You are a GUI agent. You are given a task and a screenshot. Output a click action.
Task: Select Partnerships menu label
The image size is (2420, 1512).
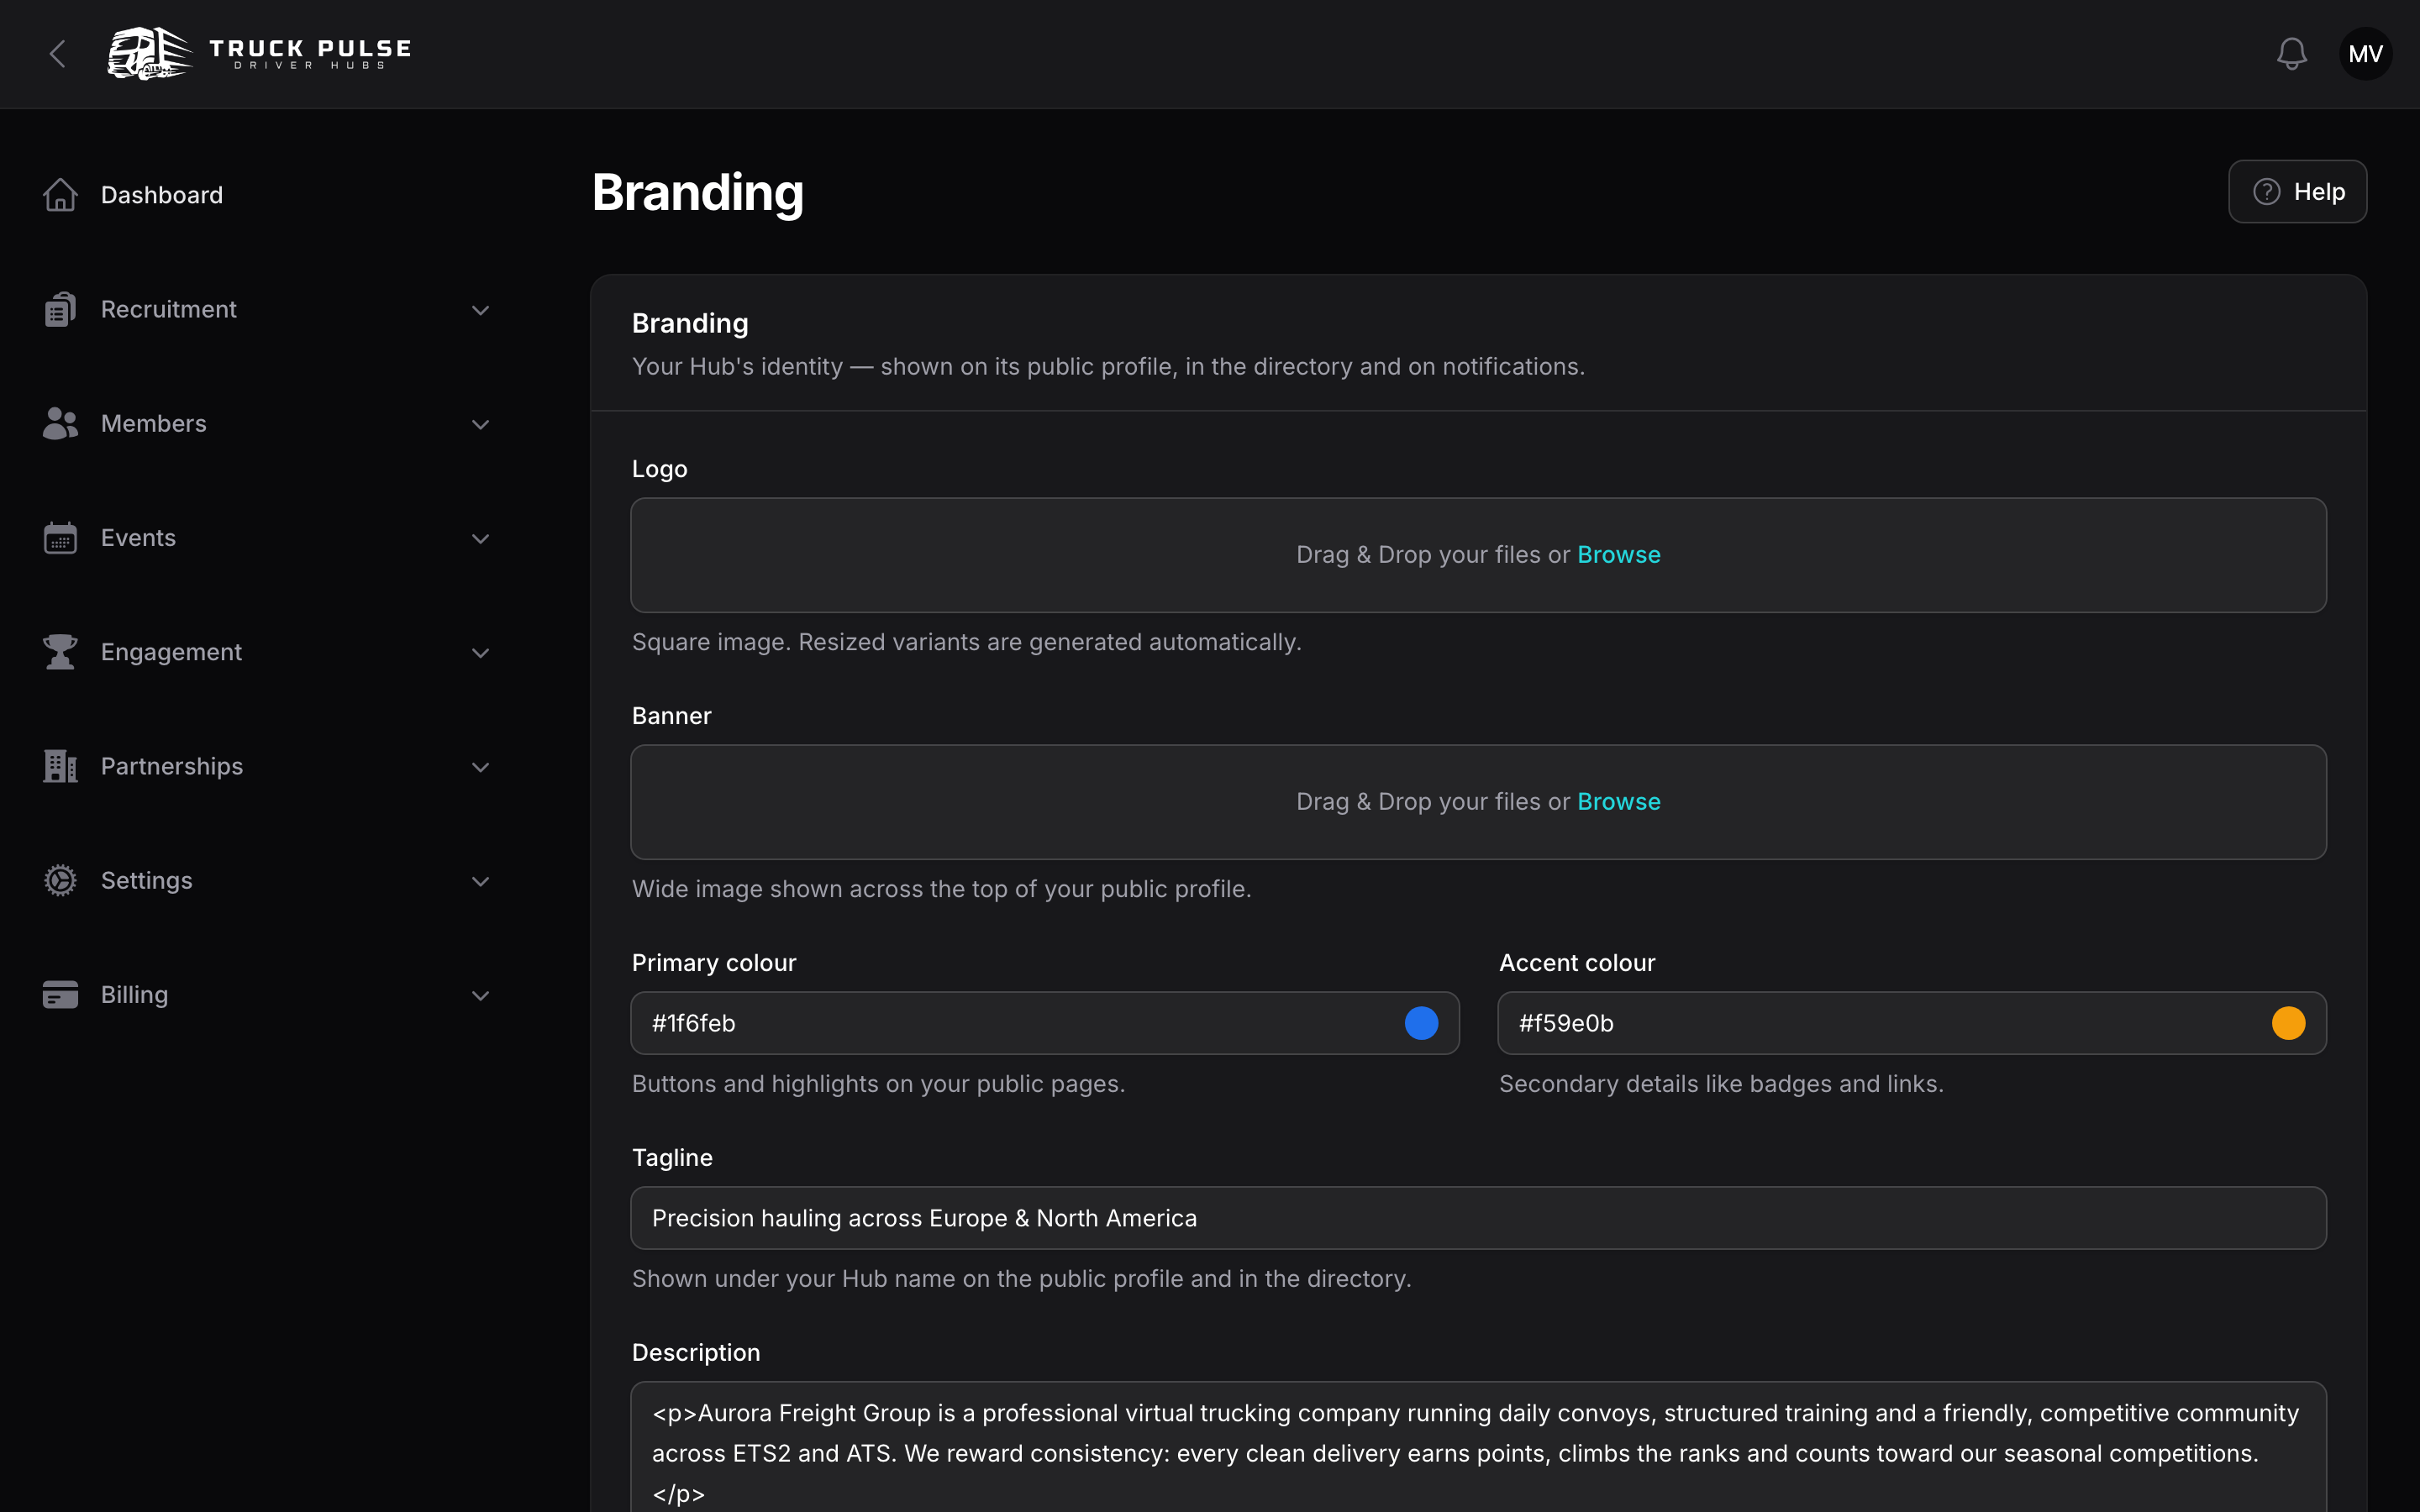click(x=172, y=766)
